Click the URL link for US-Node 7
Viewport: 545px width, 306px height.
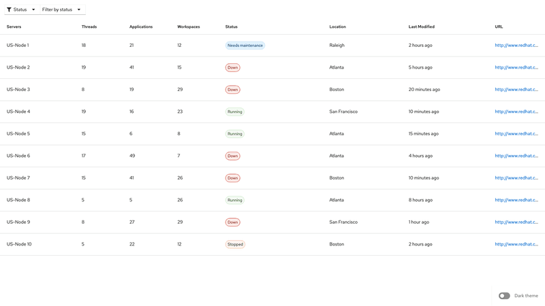(516, 178)
